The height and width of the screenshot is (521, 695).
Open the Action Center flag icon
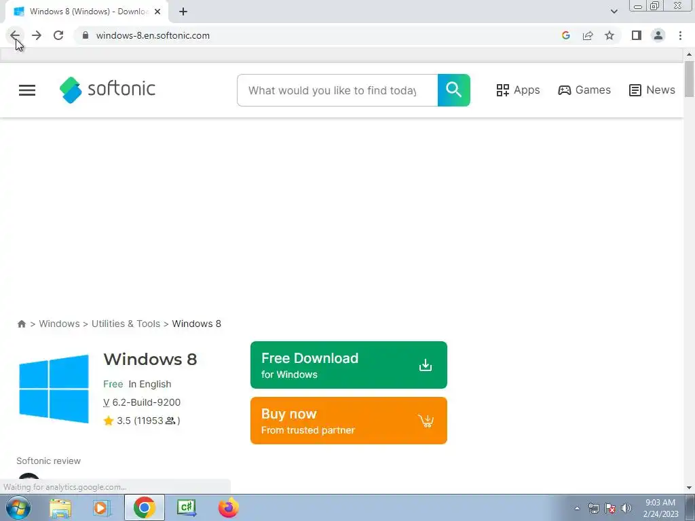click(610, 508)
